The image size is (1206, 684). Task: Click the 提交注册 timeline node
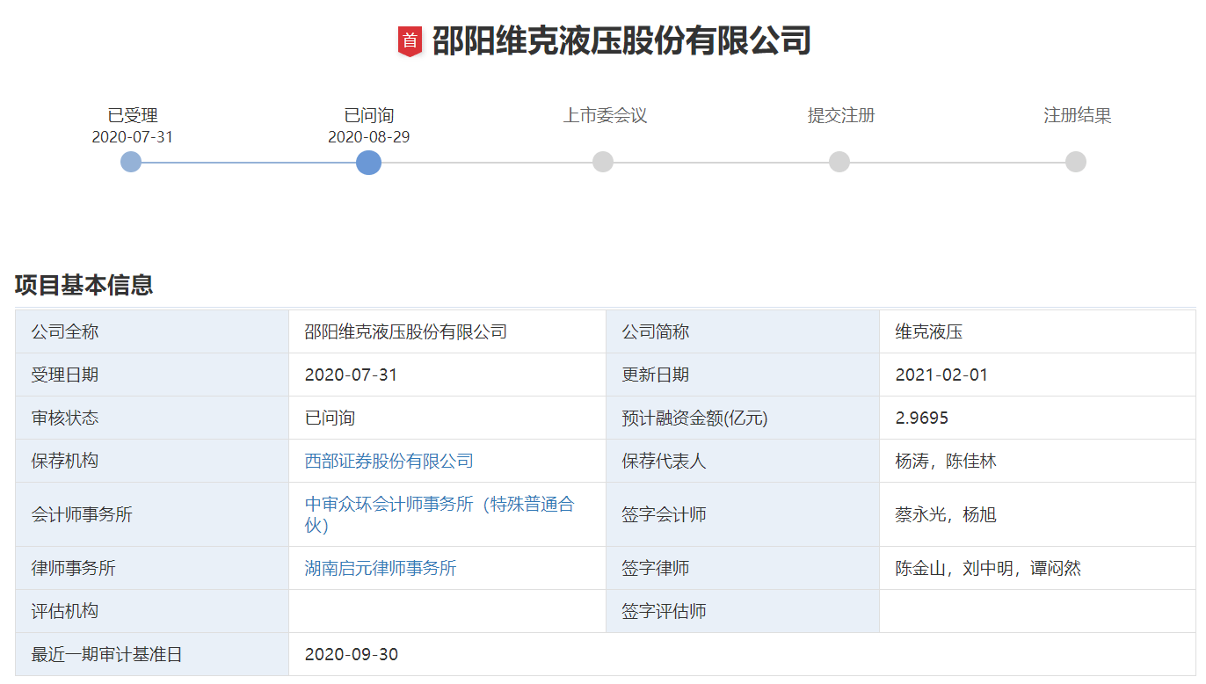pos(839,162)
